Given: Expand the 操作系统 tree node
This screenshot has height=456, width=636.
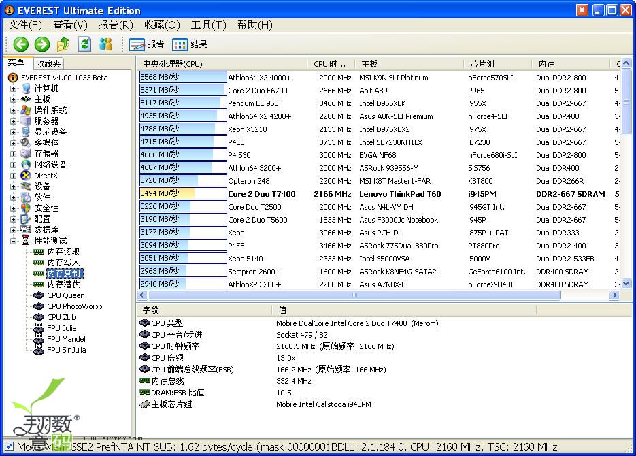Looking at the screenshot, I should [x=14, y=110].
